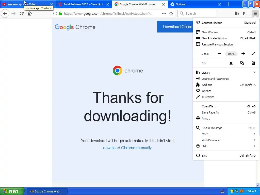Open the Windows start button
The width and height of the screenshot is (260, 195).
point(12,191)
